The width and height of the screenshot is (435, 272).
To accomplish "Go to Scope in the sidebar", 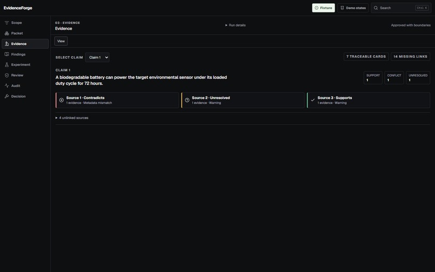I will pyautogui.click(x=25, y=23).
